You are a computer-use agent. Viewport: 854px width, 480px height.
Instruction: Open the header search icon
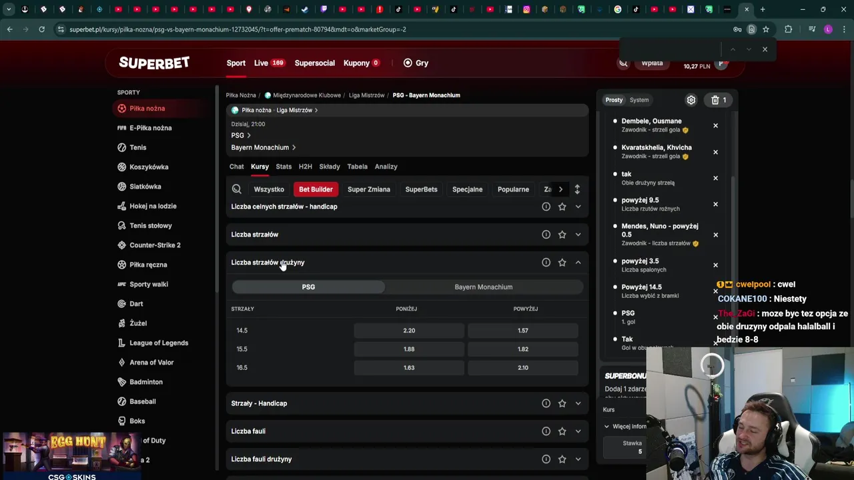pos(623,63)
